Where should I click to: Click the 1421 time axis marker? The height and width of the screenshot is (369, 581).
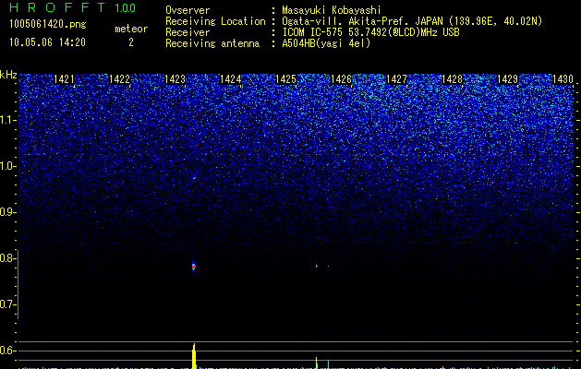[x=64, y=79]
